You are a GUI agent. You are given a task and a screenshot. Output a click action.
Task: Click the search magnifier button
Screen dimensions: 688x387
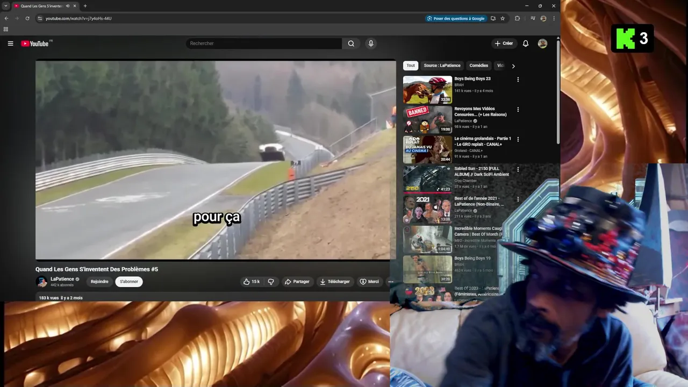tap(351, 44)
